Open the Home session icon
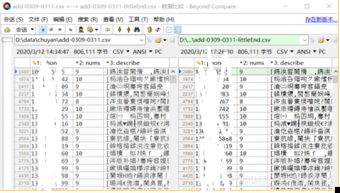 (7, 30)
